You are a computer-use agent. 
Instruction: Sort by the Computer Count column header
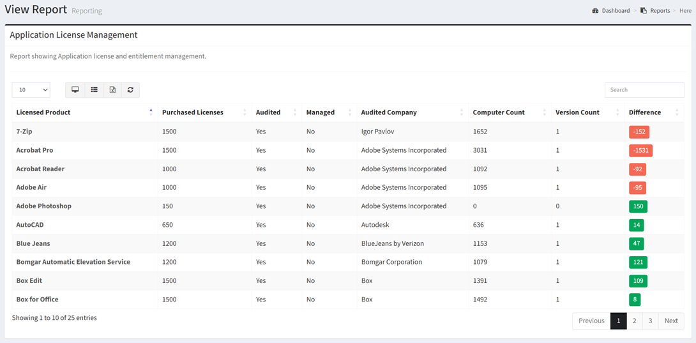[x=499, y=112]
